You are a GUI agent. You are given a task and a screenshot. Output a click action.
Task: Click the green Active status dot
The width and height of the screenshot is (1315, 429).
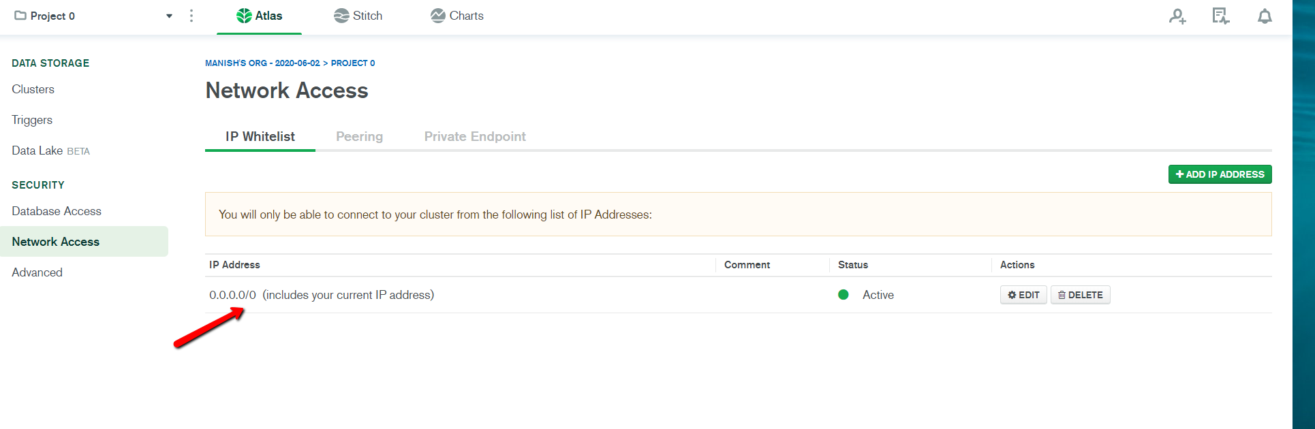844,295
